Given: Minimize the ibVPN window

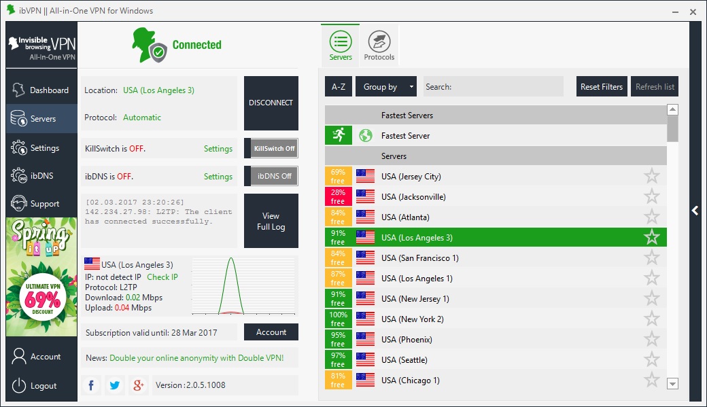Looking at the screenshot, I should click(x=675, y=12).
